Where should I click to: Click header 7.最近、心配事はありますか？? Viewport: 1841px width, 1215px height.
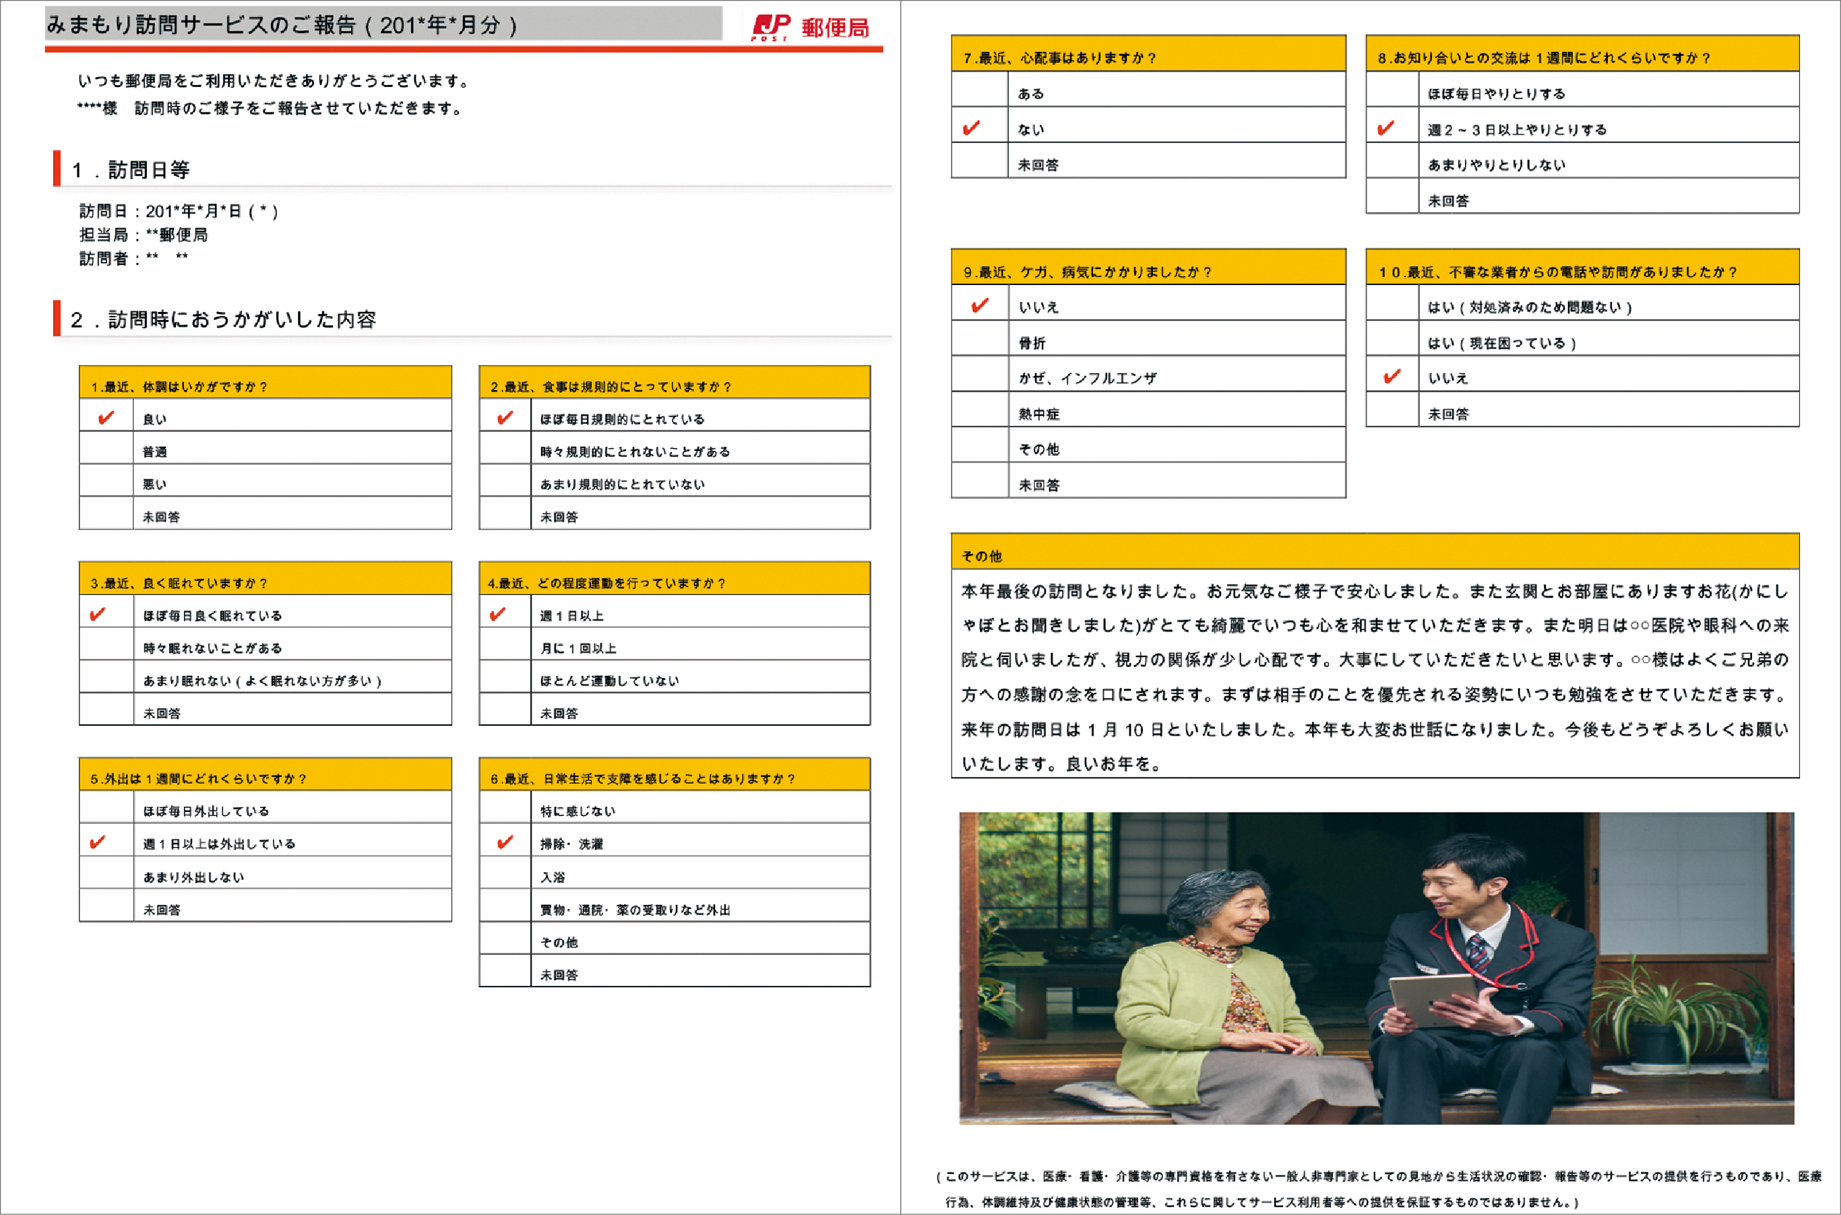1148,53
